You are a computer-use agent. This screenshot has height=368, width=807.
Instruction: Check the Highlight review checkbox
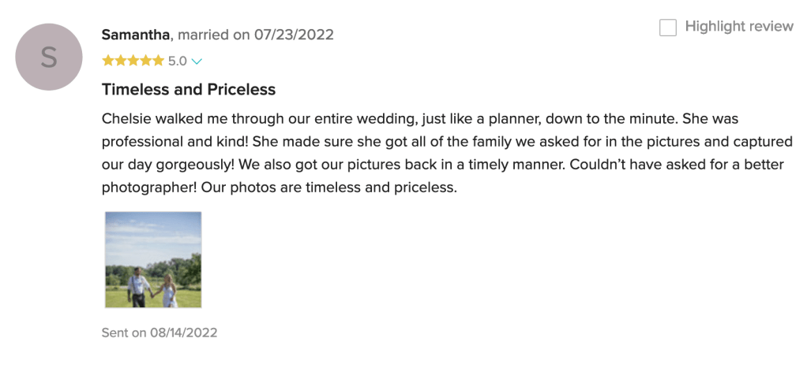pyautogui.click(x=668, y=28)
